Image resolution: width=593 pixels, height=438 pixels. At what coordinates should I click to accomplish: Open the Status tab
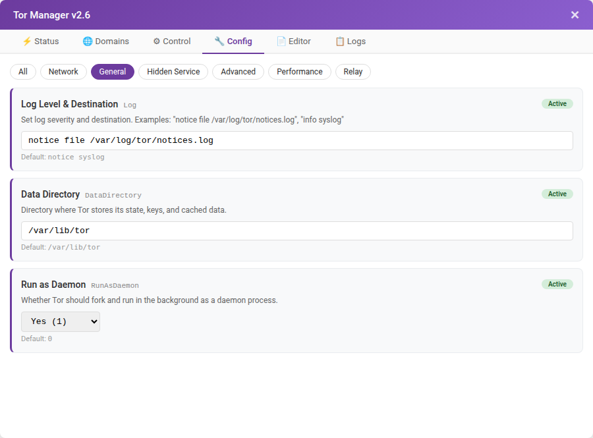[x=41, y=41]
